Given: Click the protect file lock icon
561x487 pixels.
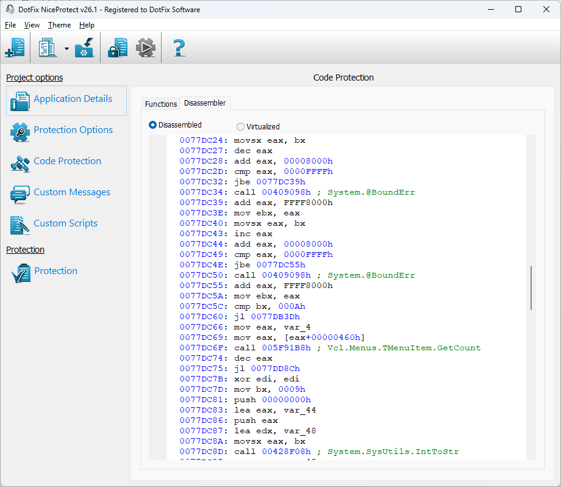Looking at the screenshot, I should point(118,48).
